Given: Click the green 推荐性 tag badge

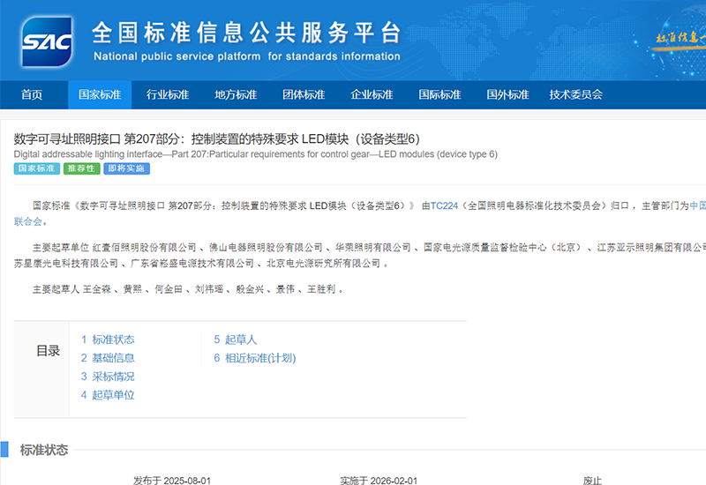Looking at the screenshot, I should coord(81,168).
